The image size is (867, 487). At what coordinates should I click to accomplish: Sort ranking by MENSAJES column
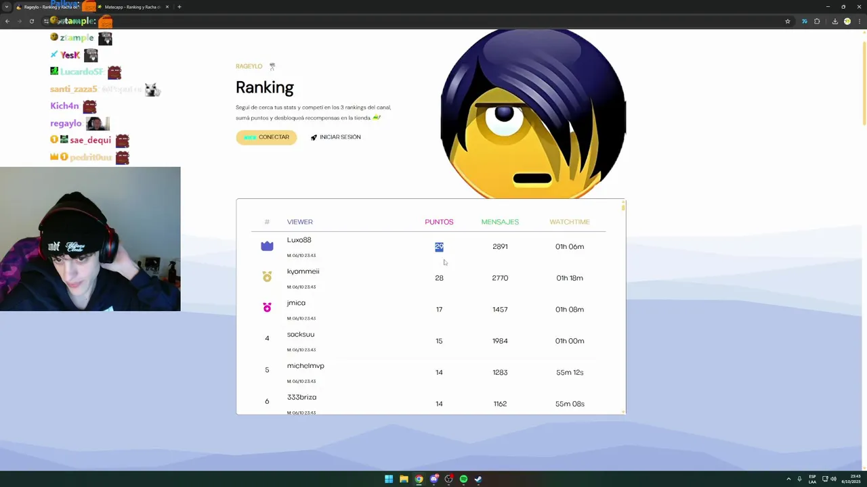tap(500, 222)
